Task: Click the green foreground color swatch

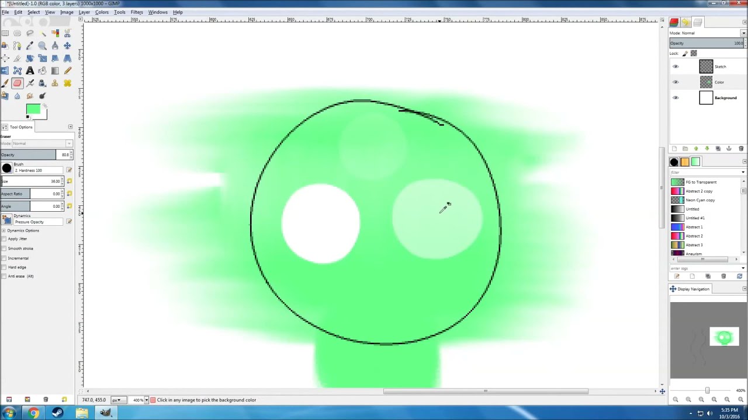Action: pyautogui.click(x=33, y=109)
